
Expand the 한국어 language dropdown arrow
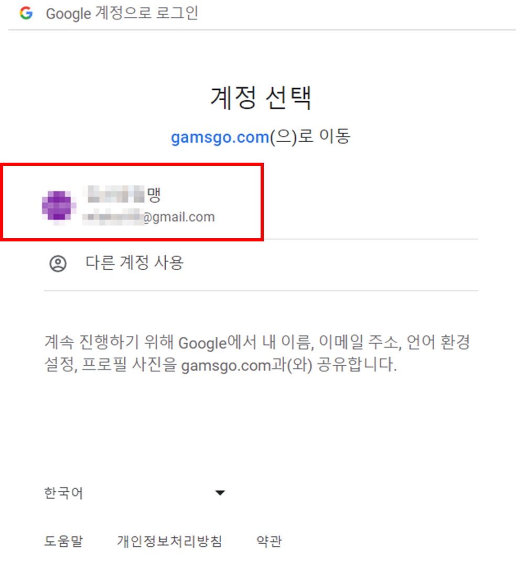point(220,493)
